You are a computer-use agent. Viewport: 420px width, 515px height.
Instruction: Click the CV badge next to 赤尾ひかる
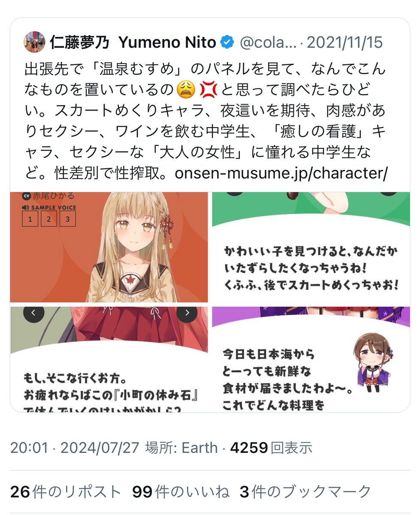pyautogui.click(x=27, y=196)
